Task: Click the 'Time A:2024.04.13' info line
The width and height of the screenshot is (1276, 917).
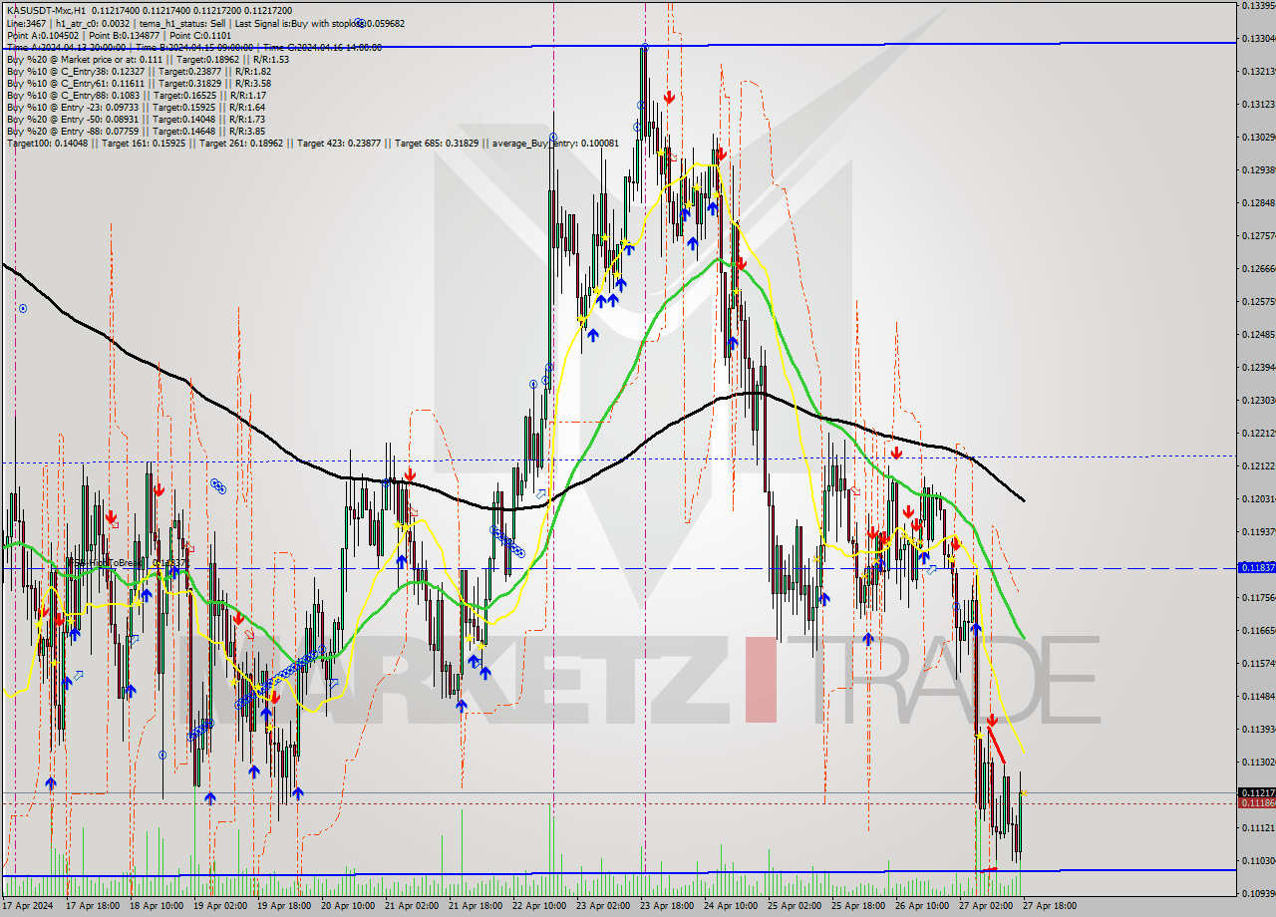Action: click(193, 46)
